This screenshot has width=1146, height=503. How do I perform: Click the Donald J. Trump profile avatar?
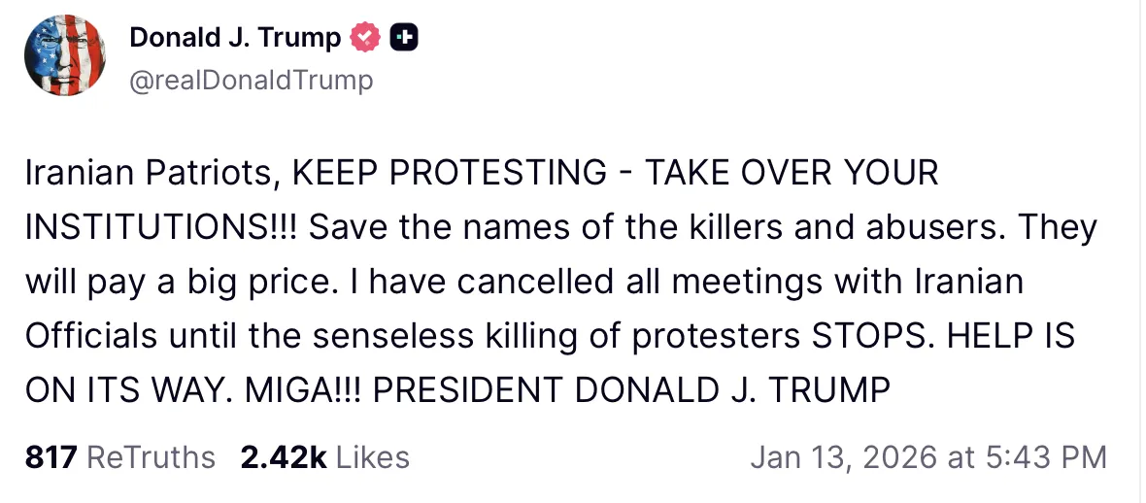65,54
